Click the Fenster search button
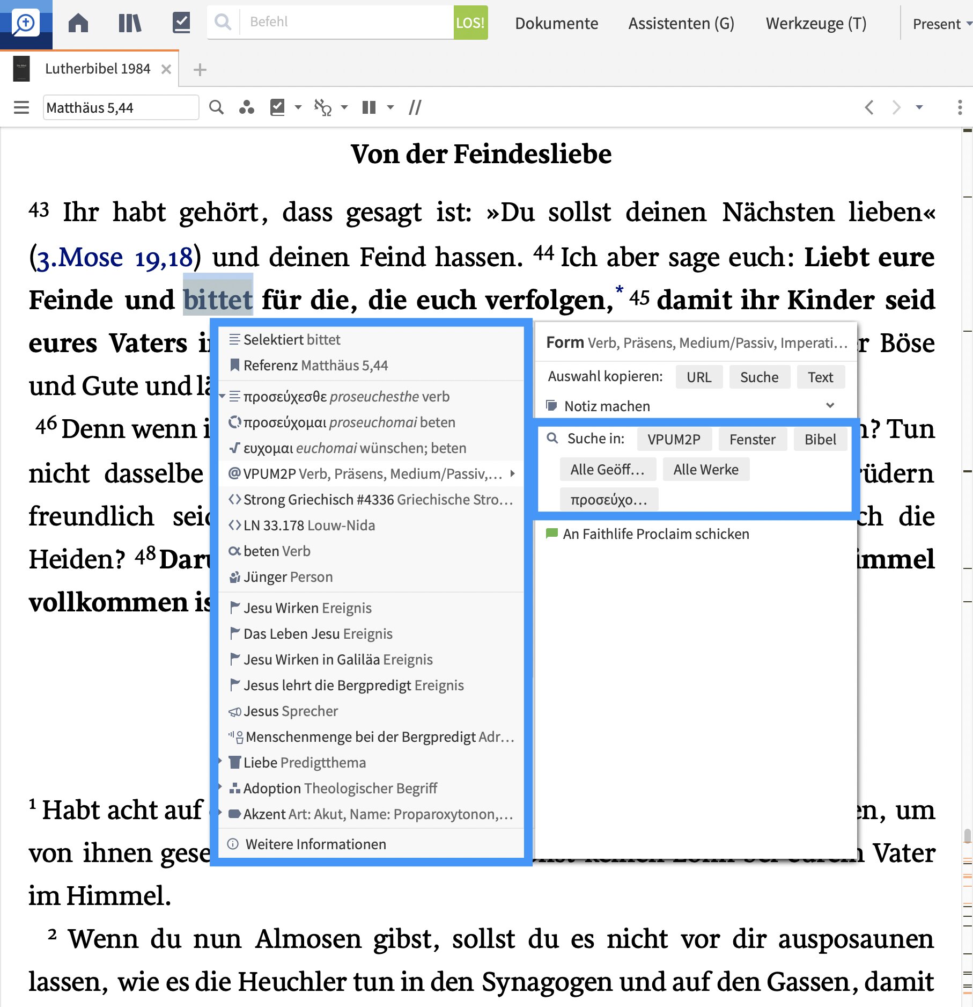The image size is (973, 1007). (x=752, y=439)
